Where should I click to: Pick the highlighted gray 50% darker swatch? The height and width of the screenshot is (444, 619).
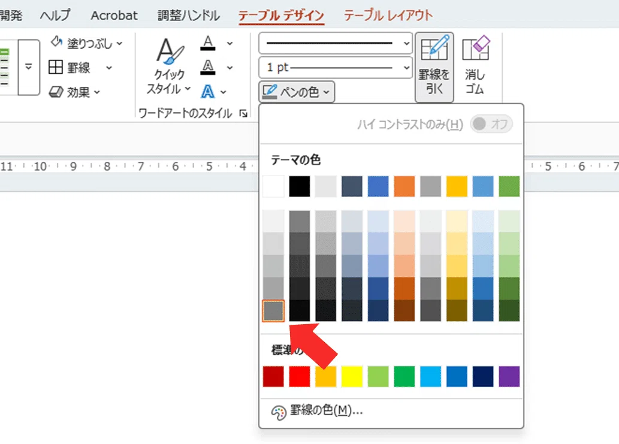[273, 310]
